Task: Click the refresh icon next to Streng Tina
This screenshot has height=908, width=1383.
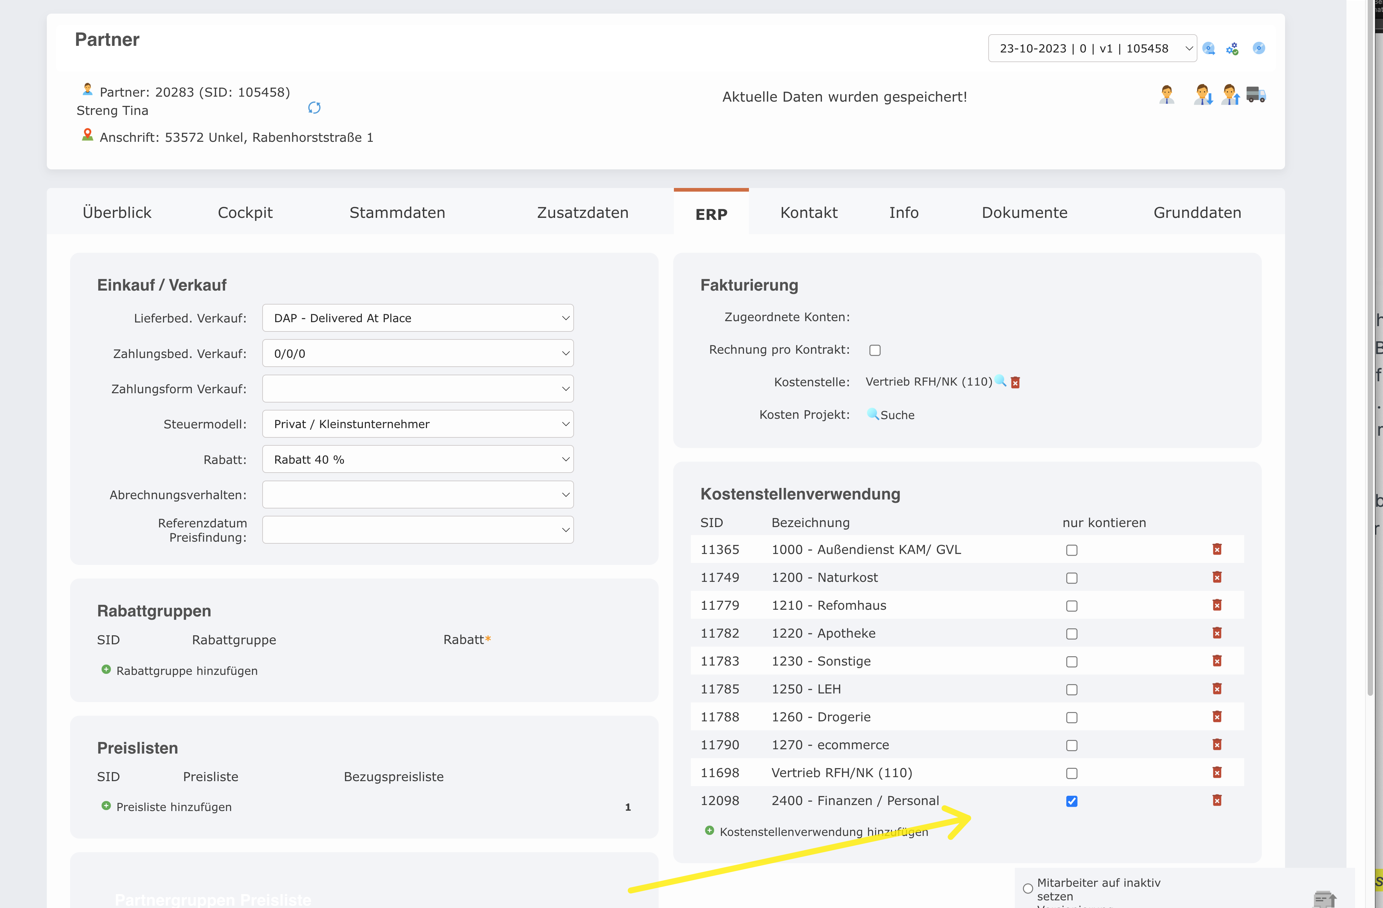Action: tap(314, 108)
